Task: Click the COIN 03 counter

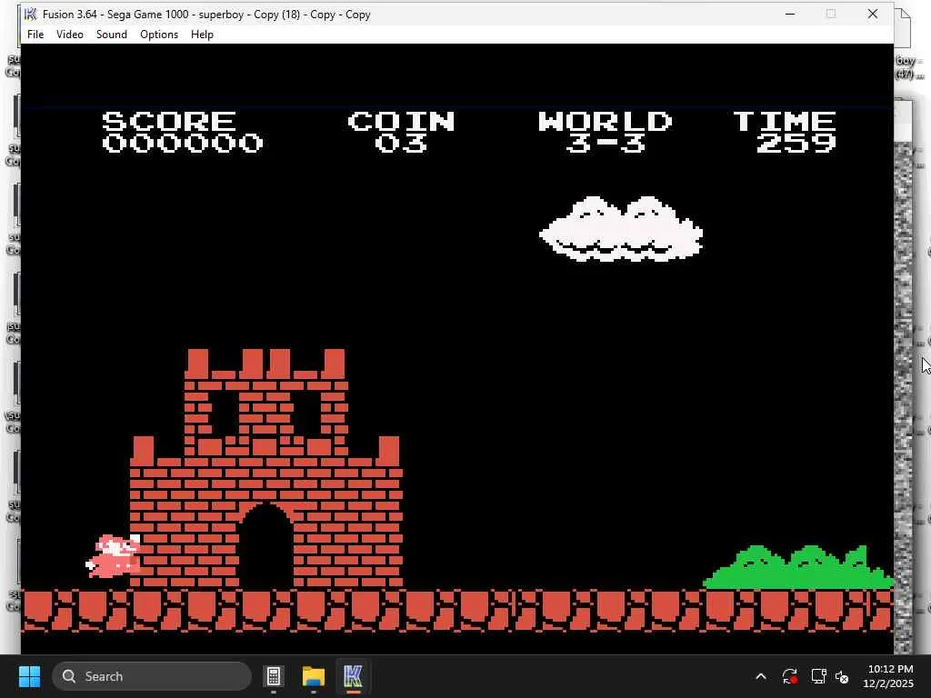Action: pyautogui.click(x=401, y=132)
